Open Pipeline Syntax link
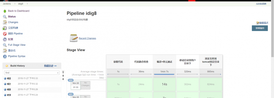 click(x=17, y=56)
